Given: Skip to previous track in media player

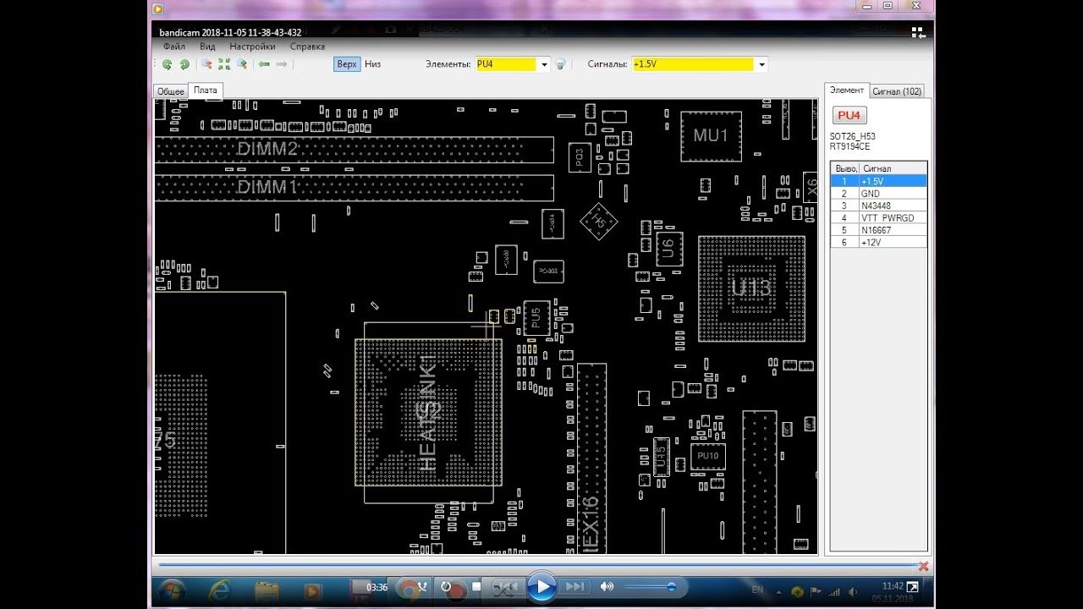Looking at the screenshot, I should coord(506,586).
